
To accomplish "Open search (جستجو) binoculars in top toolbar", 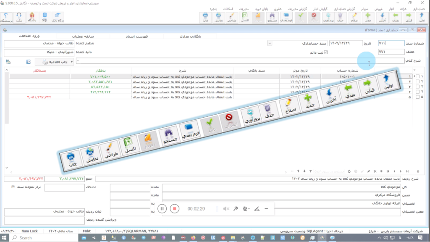I will 272,17.
